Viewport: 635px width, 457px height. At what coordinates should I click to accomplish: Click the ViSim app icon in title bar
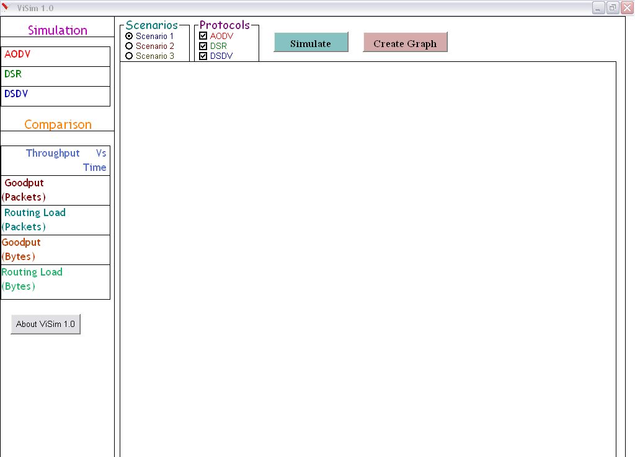[x=6, y=7]
